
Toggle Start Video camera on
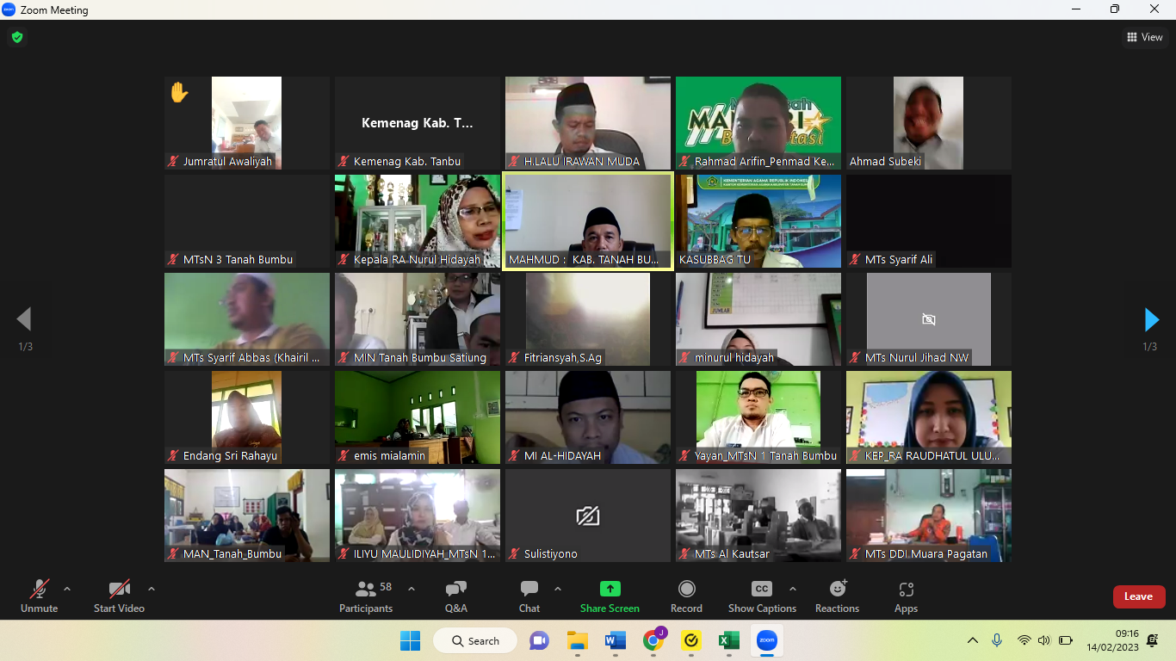pos(119,596)
